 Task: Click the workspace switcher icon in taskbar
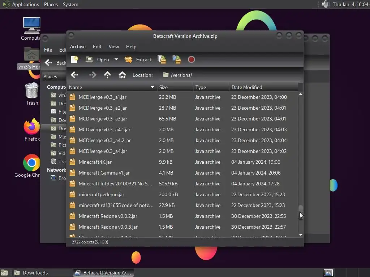coord(328,273)
